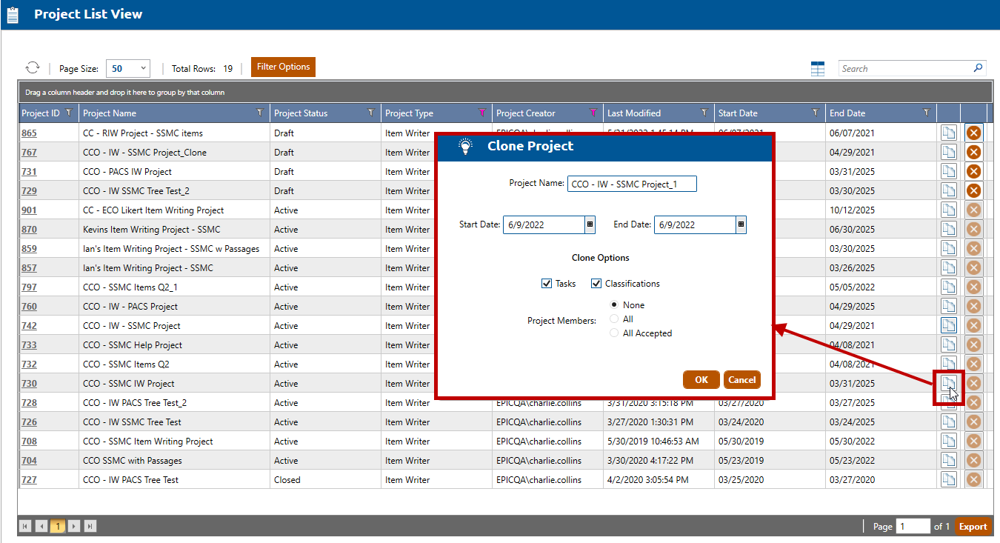Open filter on Project Creator column
This screenshot has height=543, width=1000.
(593, 113)
